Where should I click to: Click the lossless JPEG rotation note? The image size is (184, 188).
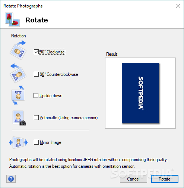(x=89, y=160)
